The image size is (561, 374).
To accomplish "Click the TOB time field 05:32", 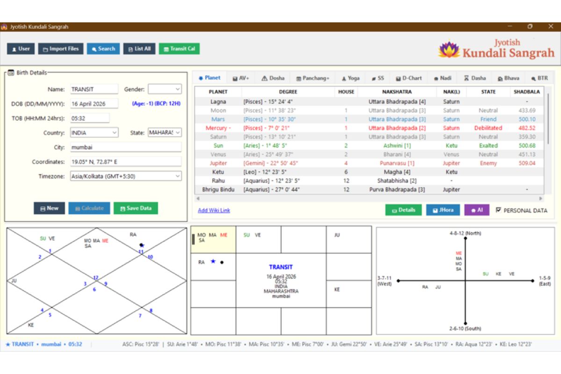I will click(x=90, y=118).
